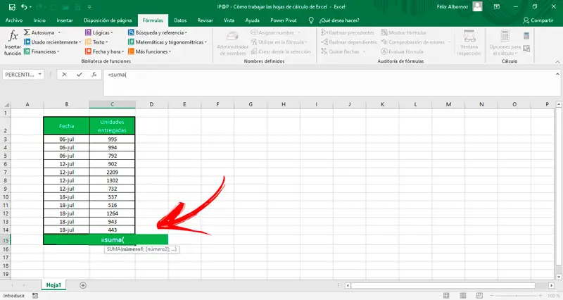Open the Financieras functions dropdown

(x=42, y=51)
